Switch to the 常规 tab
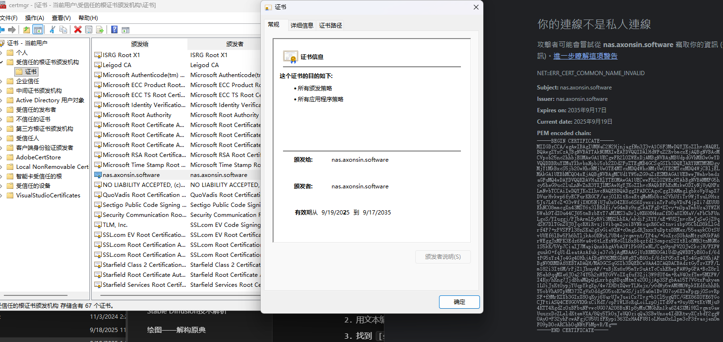Image resolution: width=723 pixels, height=342 pixels. tap(274, 25)
